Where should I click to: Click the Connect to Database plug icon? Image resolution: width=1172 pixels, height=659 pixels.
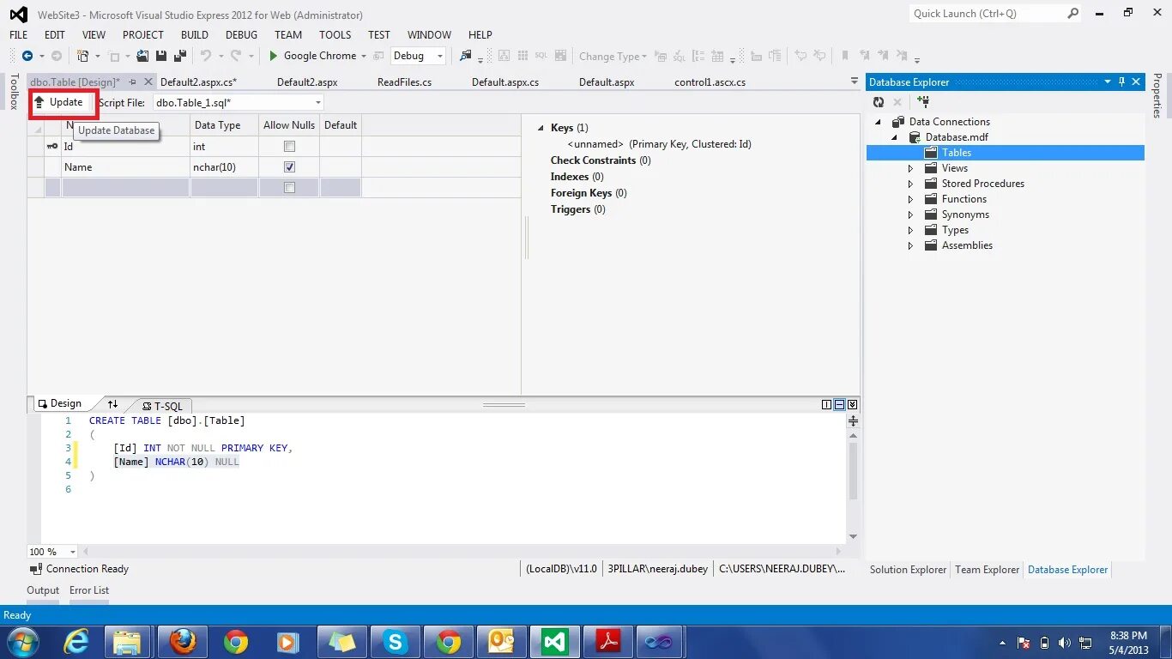tap(923, 101)
